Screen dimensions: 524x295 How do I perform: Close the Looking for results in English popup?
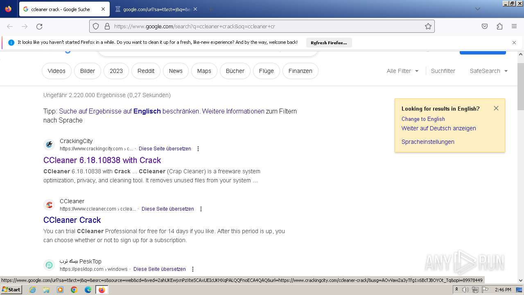click(x=496, y=108)
